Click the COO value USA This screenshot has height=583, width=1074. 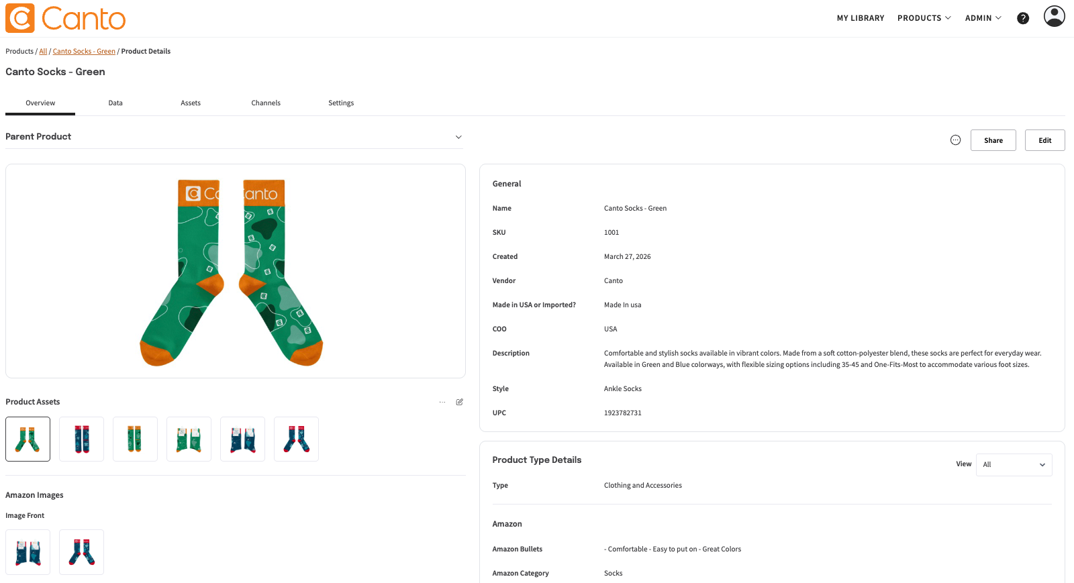pos(611,329)
